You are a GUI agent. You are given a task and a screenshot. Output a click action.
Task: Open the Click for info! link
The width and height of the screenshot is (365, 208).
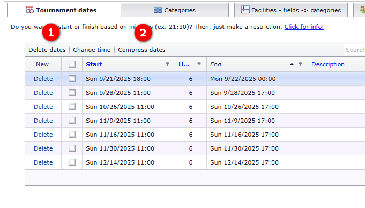[304, 27]
